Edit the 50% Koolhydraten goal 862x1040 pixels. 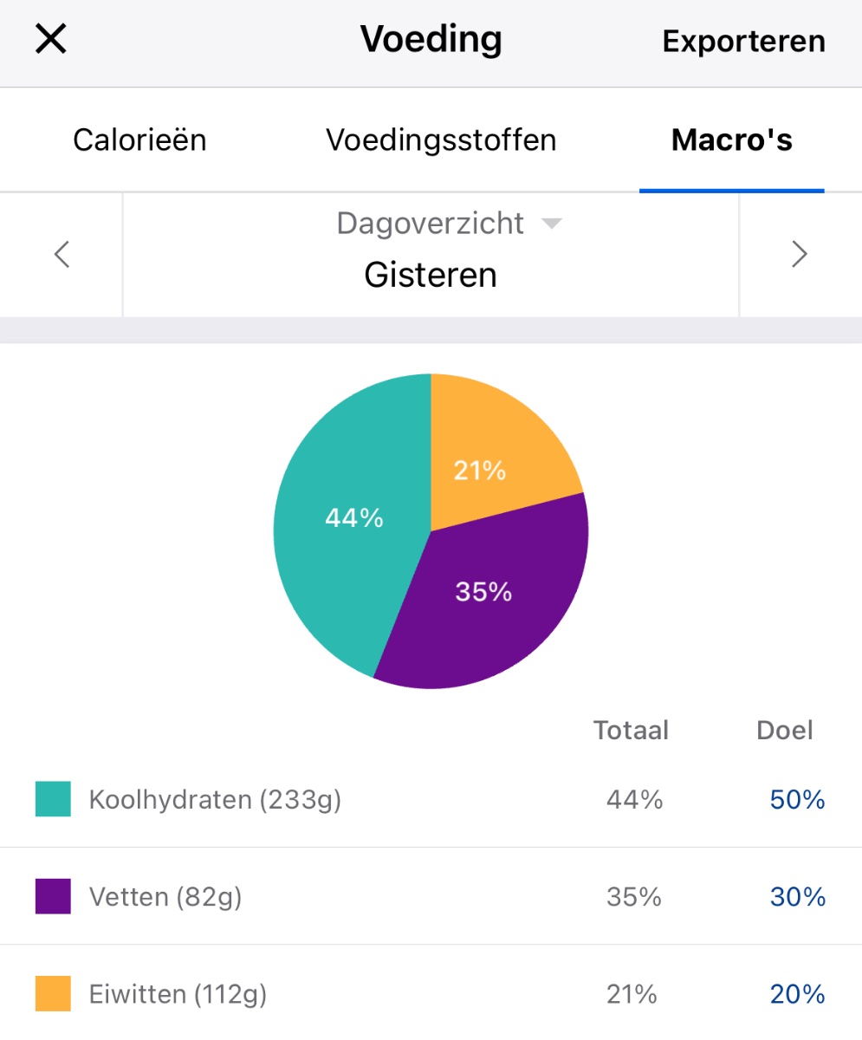pyautogui.click(x=797, y=799)
